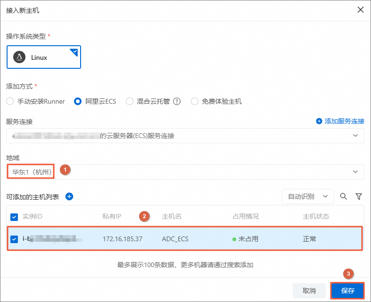The image size is (371, 302).
Task: Choose the 混合云托管 radio option
Action: 130,101
